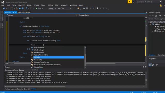
Task: Click the yellow warning triangle icon
Action: point(161,5)
